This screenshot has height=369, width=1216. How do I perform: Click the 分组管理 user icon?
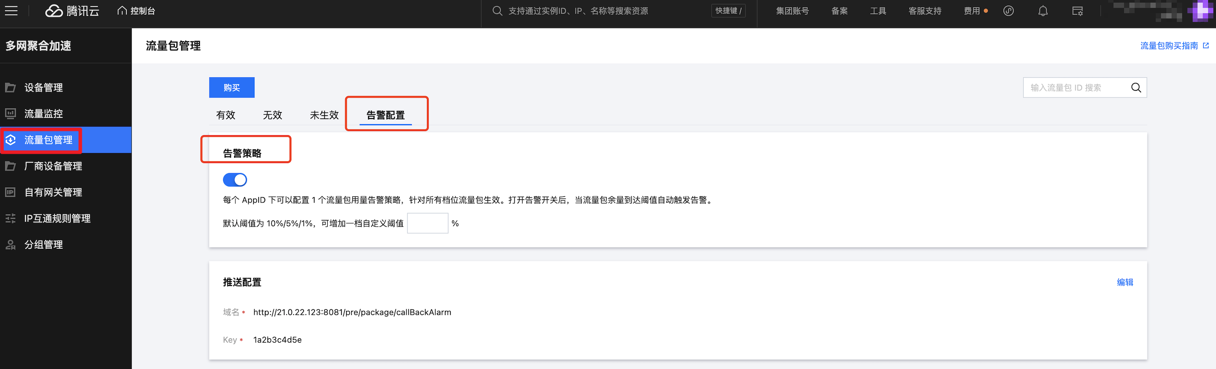[11, 245]
